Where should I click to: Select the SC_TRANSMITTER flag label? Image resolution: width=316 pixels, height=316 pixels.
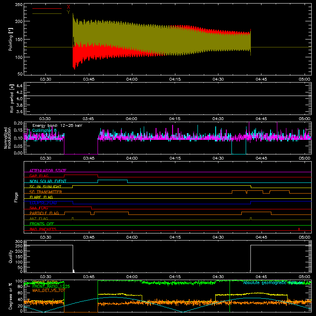pos(46,192)
